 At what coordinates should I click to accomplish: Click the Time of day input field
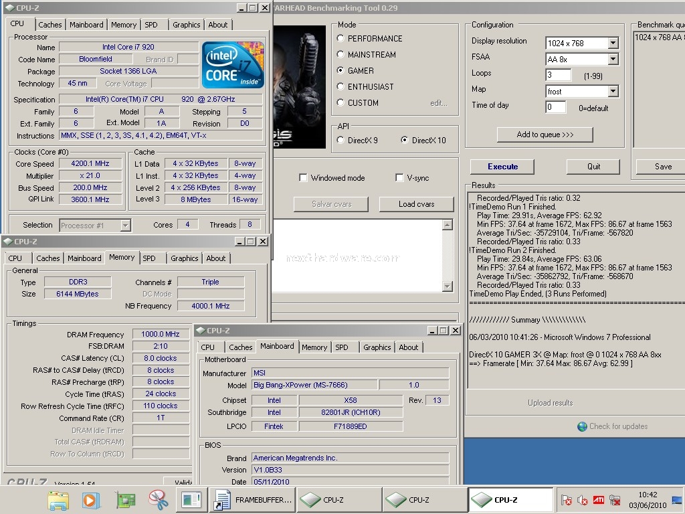(556, 107)
